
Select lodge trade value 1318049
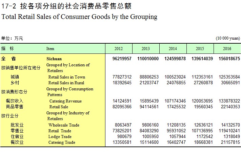pyautogui.click(x=232, y=136)
